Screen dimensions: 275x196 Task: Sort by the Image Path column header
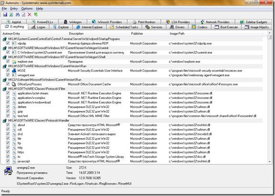177,33
